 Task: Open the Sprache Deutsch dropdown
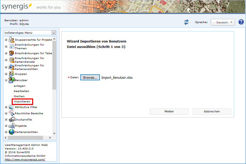tap(222, 22)
